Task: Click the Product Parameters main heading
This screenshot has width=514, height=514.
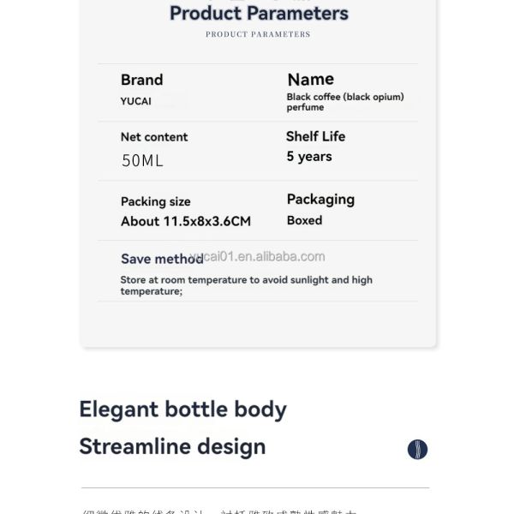Action: (259, 14)
